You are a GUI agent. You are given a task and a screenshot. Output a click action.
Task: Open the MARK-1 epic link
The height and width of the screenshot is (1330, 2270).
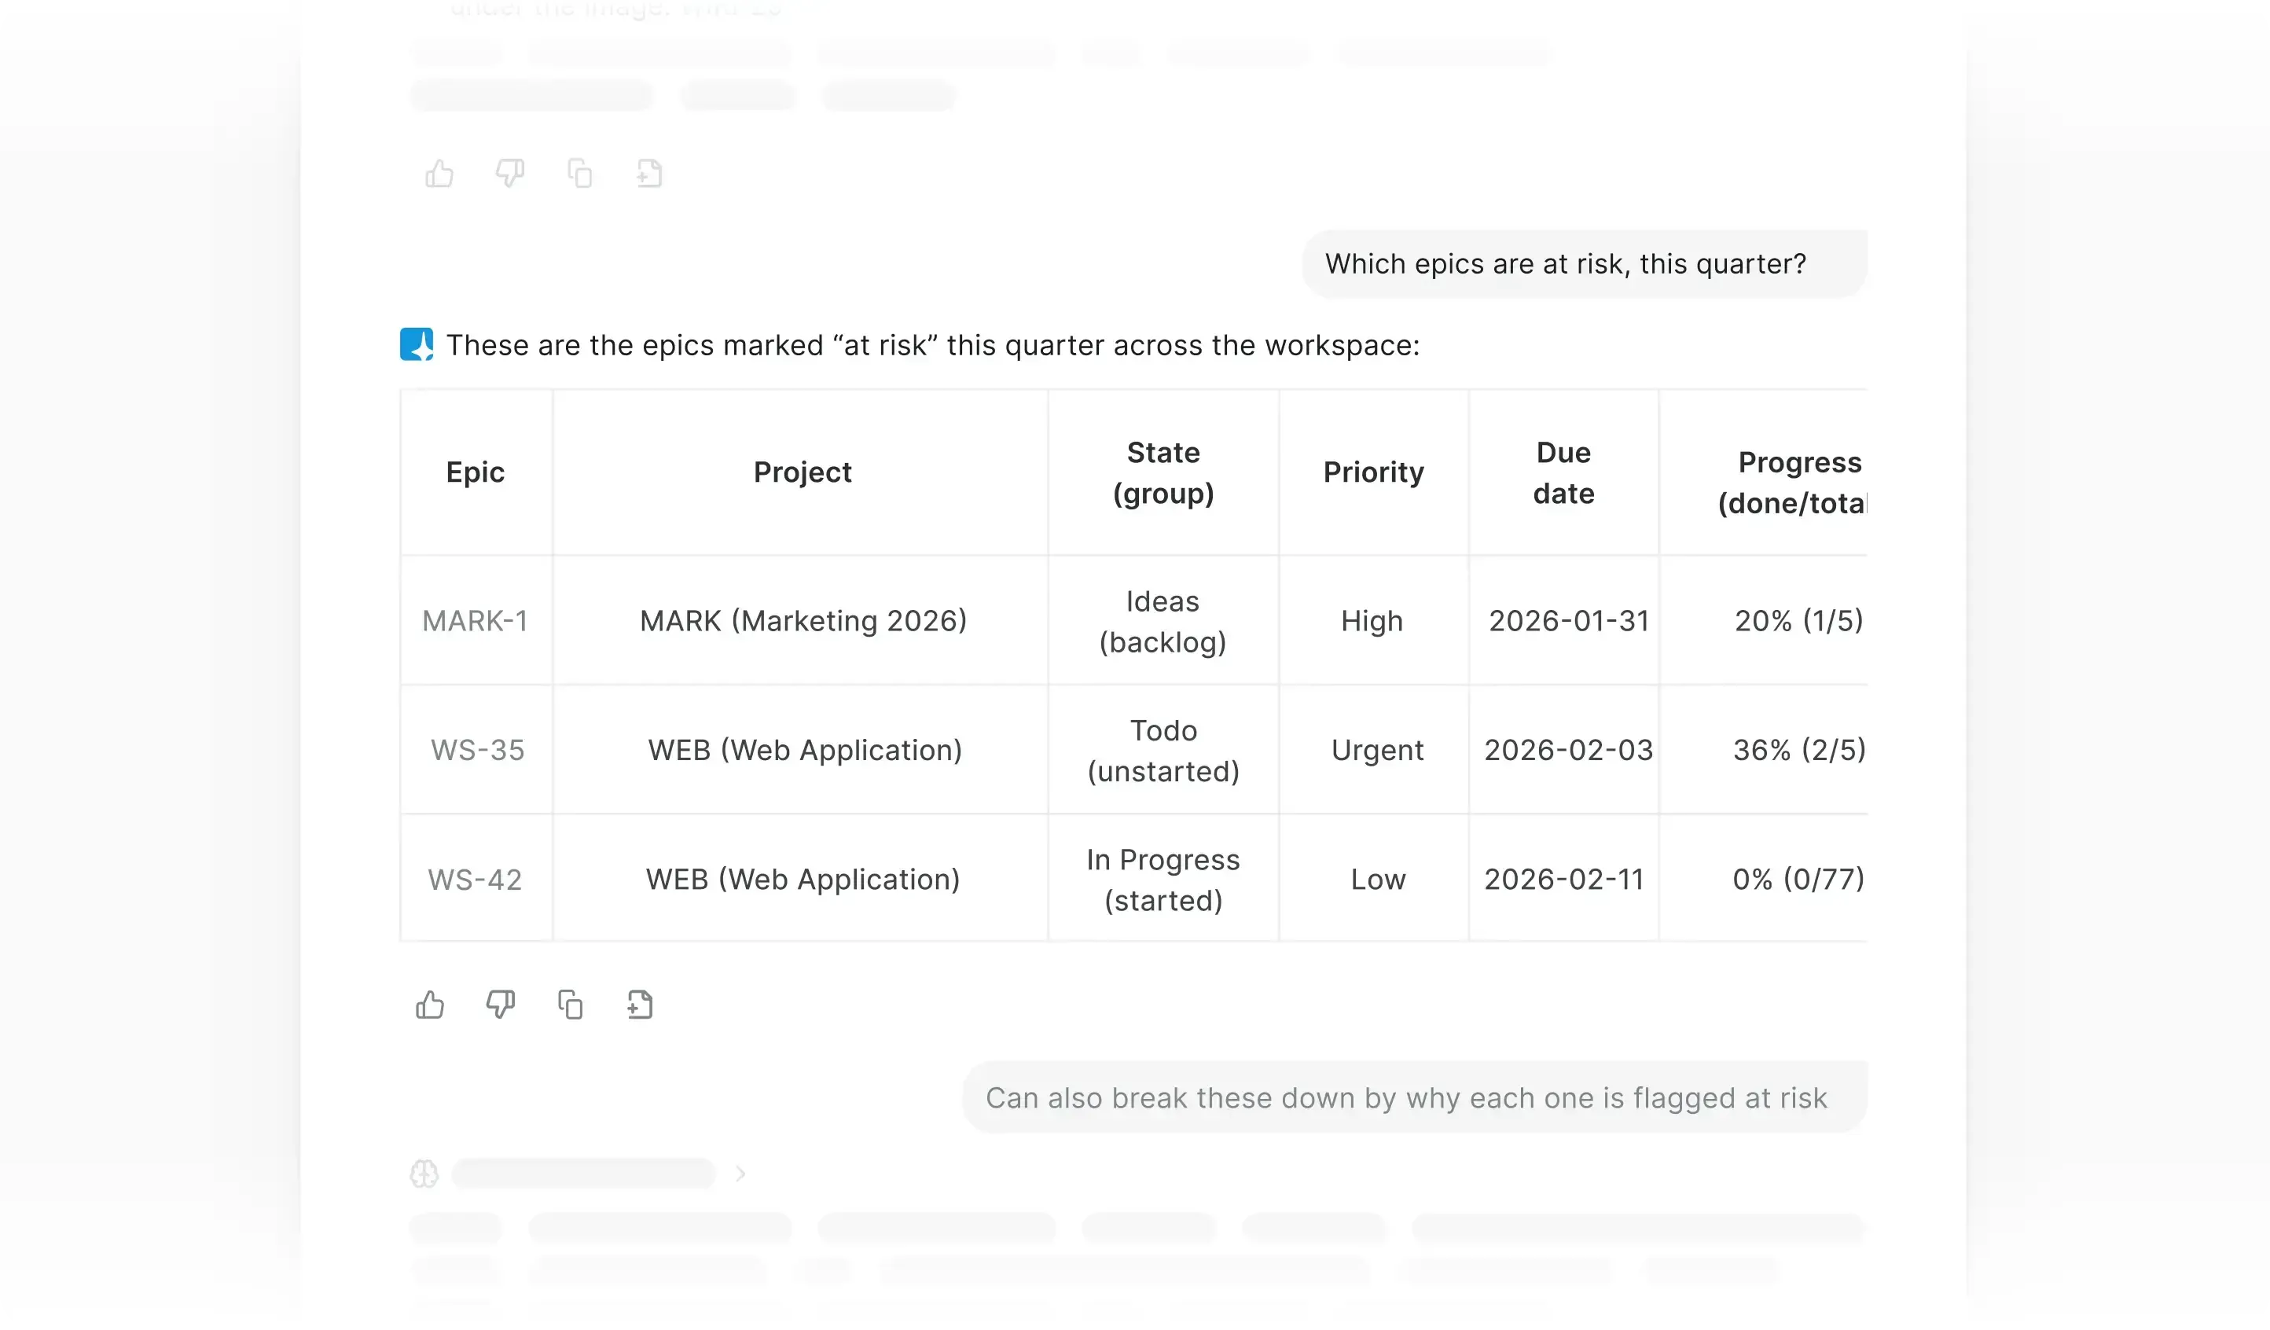[x=475, y=621]
